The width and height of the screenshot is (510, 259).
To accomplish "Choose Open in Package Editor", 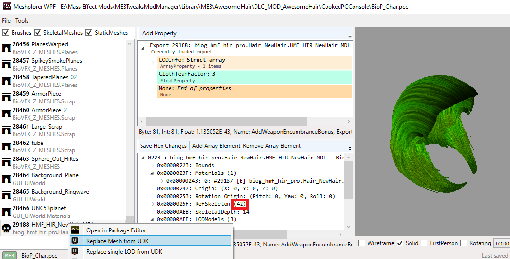I will pyautogui.click(x=150, y=230).
